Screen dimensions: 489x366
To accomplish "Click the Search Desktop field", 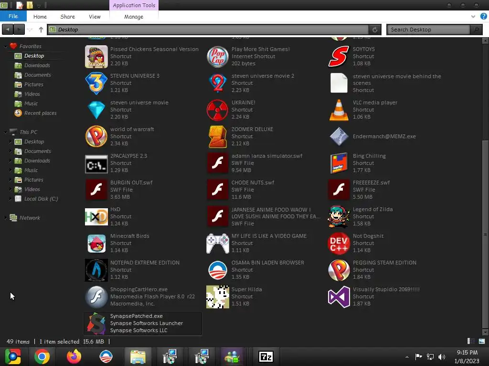I will (x=429, y=30).
